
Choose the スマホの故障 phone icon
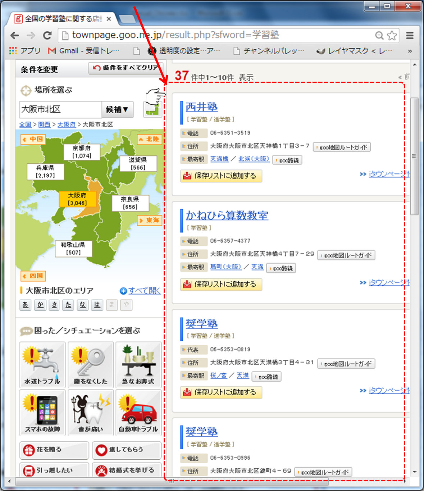(x=42, y=412)
